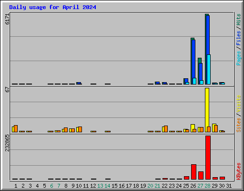Image resolution: width=244 pixels, height=191 pixels.
Task: Select the orange Sites bar for day 8
Action: (x=66, y=130)
